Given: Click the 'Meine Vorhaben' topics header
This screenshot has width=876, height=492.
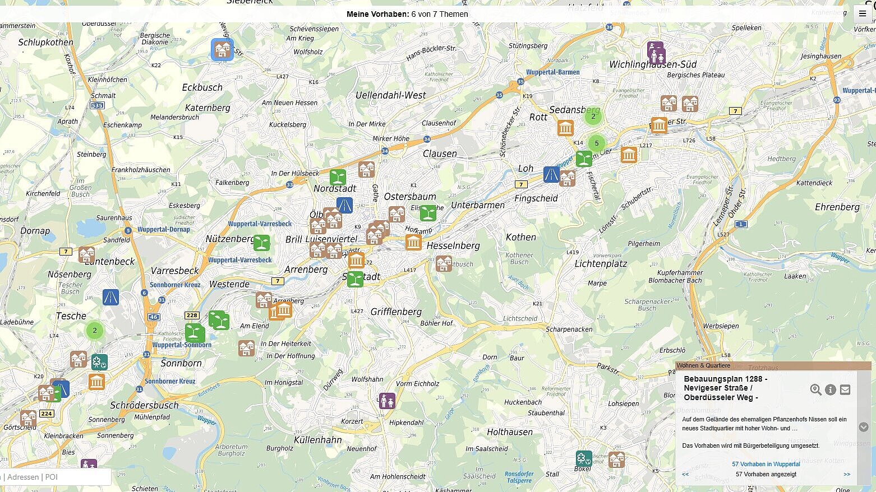Looking at the screenshot, I should [x=407, y=14].
